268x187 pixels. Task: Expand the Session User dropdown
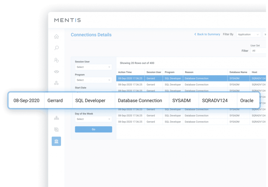pyautogui.click(x=93, y=67)
